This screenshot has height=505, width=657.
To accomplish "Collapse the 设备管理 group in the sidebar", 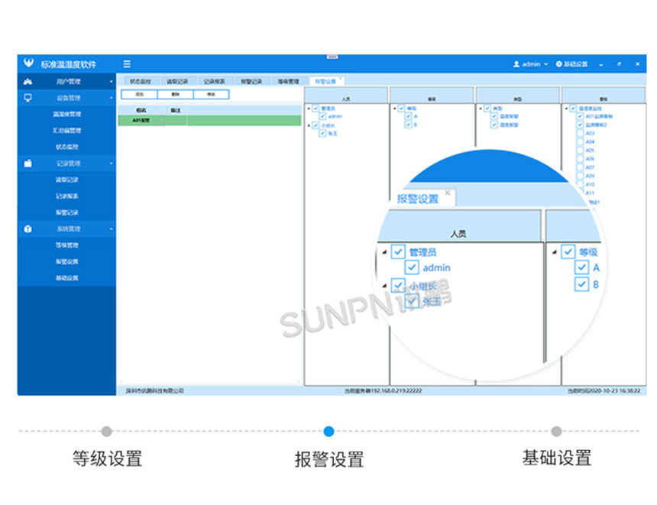I will pos(113,98).
